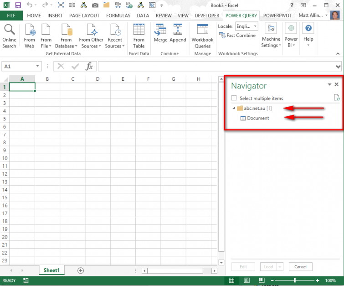Open the Matt Allin account menu
This screenshot has height=286, width=344.
click(x=313, y=16)
